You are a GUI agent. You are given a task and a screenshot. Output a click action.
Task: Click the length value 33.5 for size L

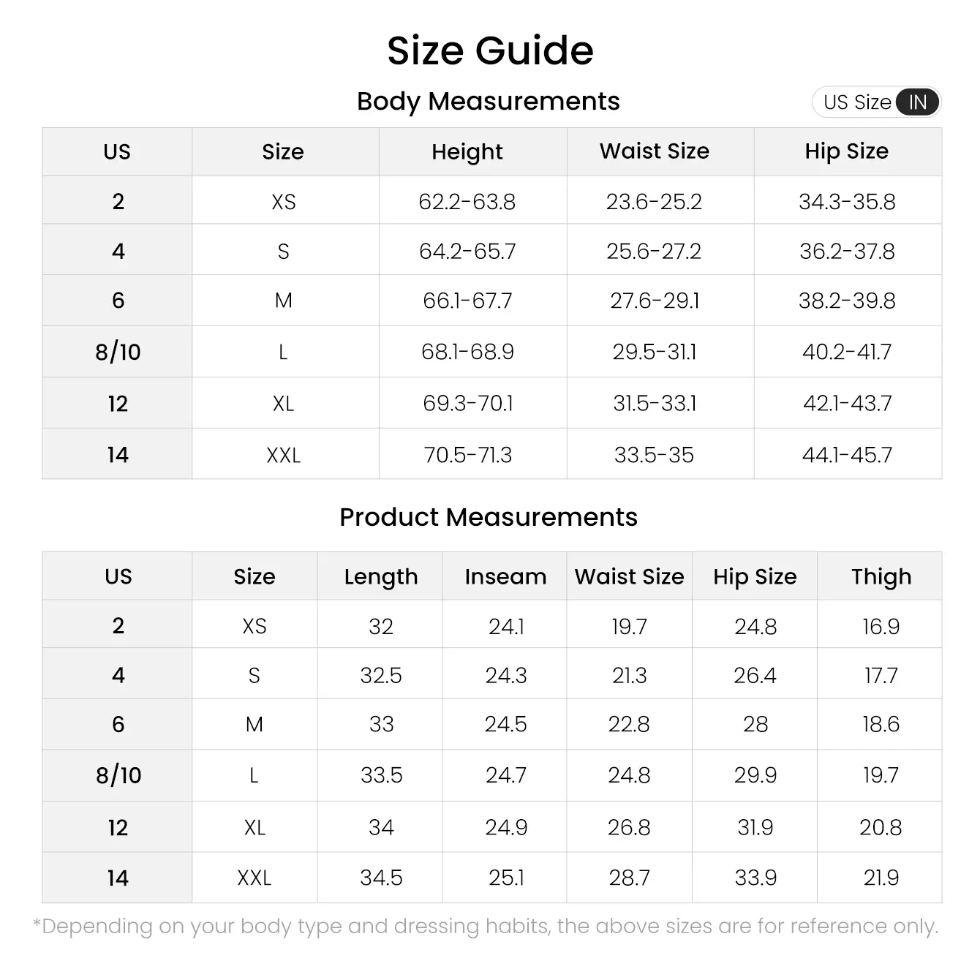tap(381, 775)
